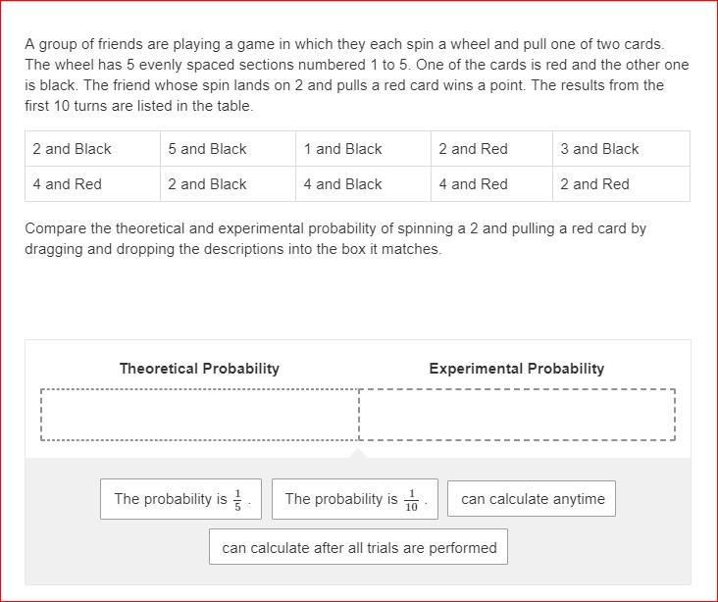This screenshot has height=602, width=718.
Task: Click the 'Compare the theoretical and experimental' instruction text
Action: pyautogui.click(x=335, y=238)
